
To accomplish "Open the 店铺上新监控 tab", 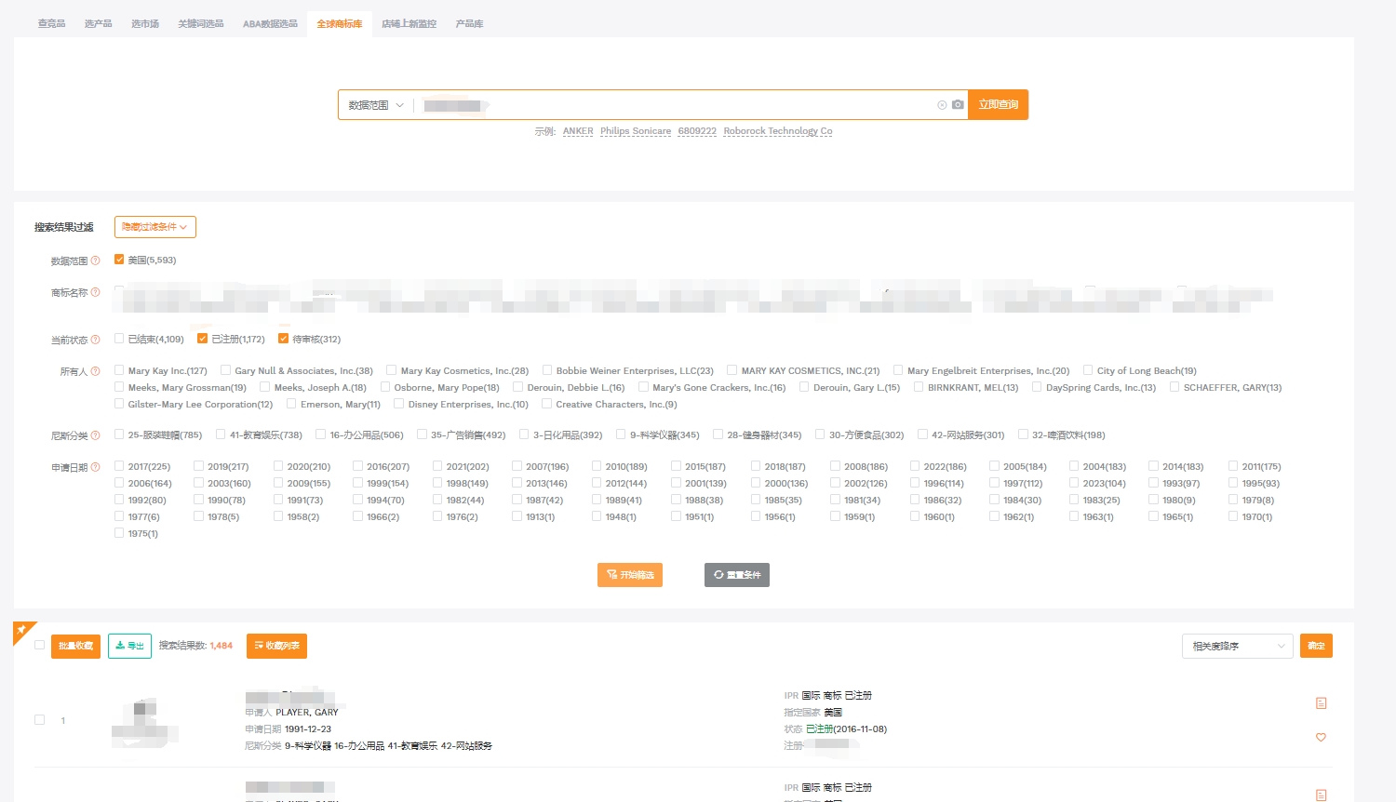I will click(x=409, y=24).
